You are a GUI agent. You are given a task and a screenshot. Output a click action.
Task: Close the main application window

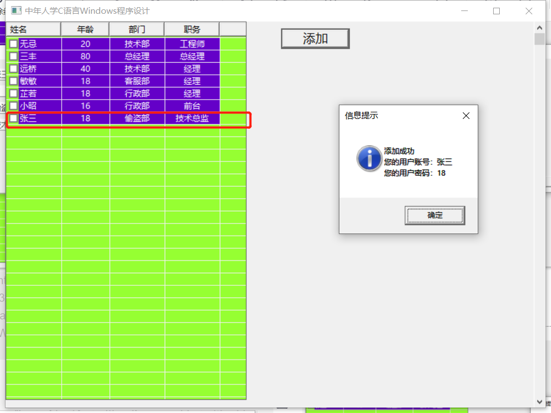[529, 11]
